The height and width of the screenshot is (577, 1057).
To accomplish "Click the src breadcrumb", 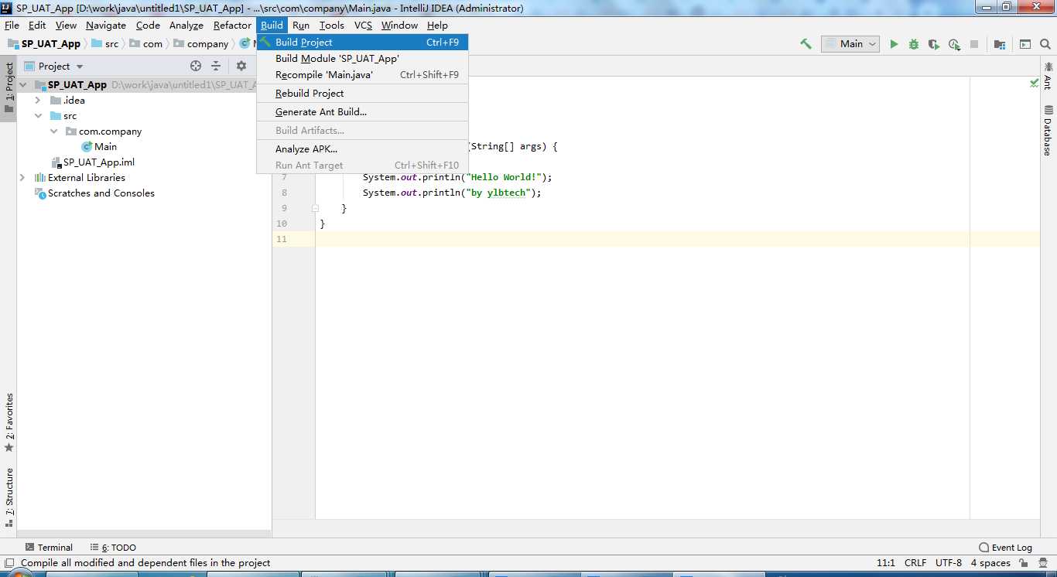I will (x=105, y=44).
